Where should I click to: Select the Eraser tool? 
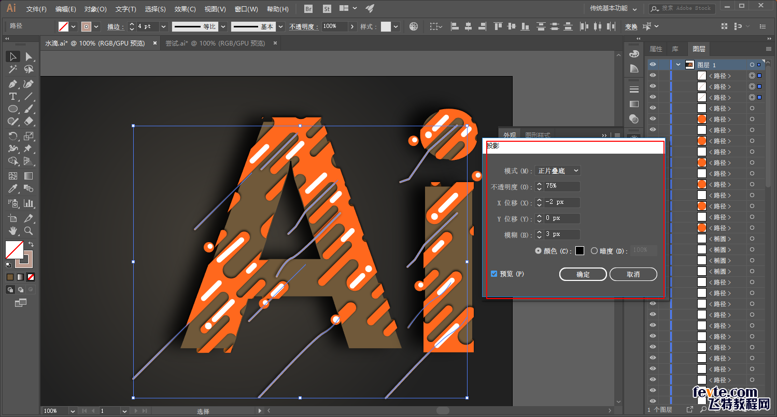[29, 122]
